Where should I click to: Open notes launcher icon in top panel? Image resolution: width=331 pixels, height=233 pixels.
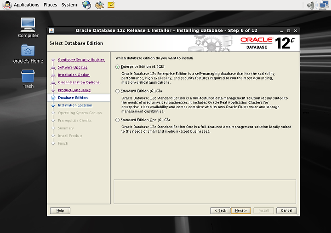tap(111, 5)
